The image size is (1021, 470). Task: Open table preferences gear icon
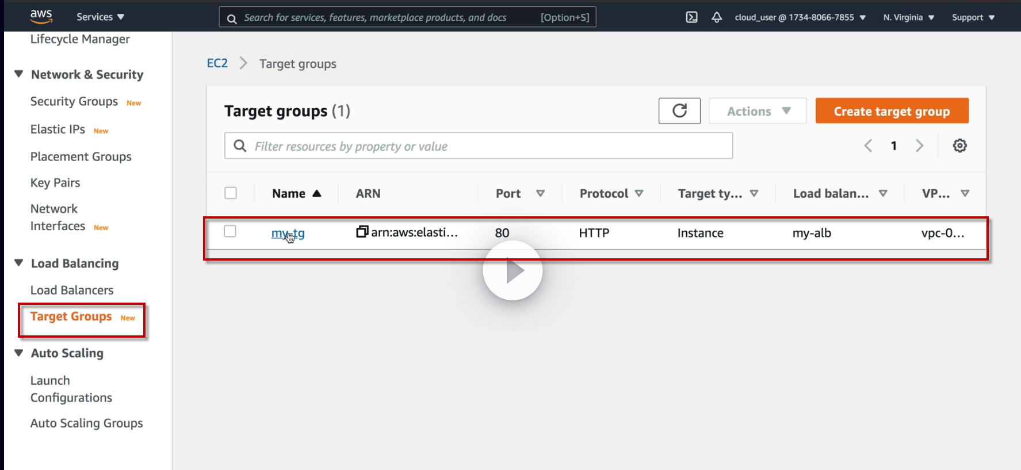tap(959, 146)
